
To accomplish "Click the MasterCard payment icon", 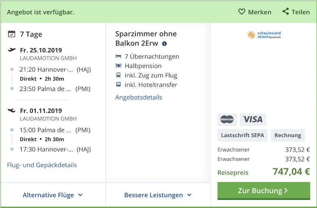I will [x=227, y=119].
